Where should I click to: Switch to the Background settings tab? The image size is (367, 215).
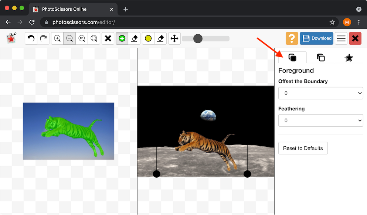click(x=320, y=57)
